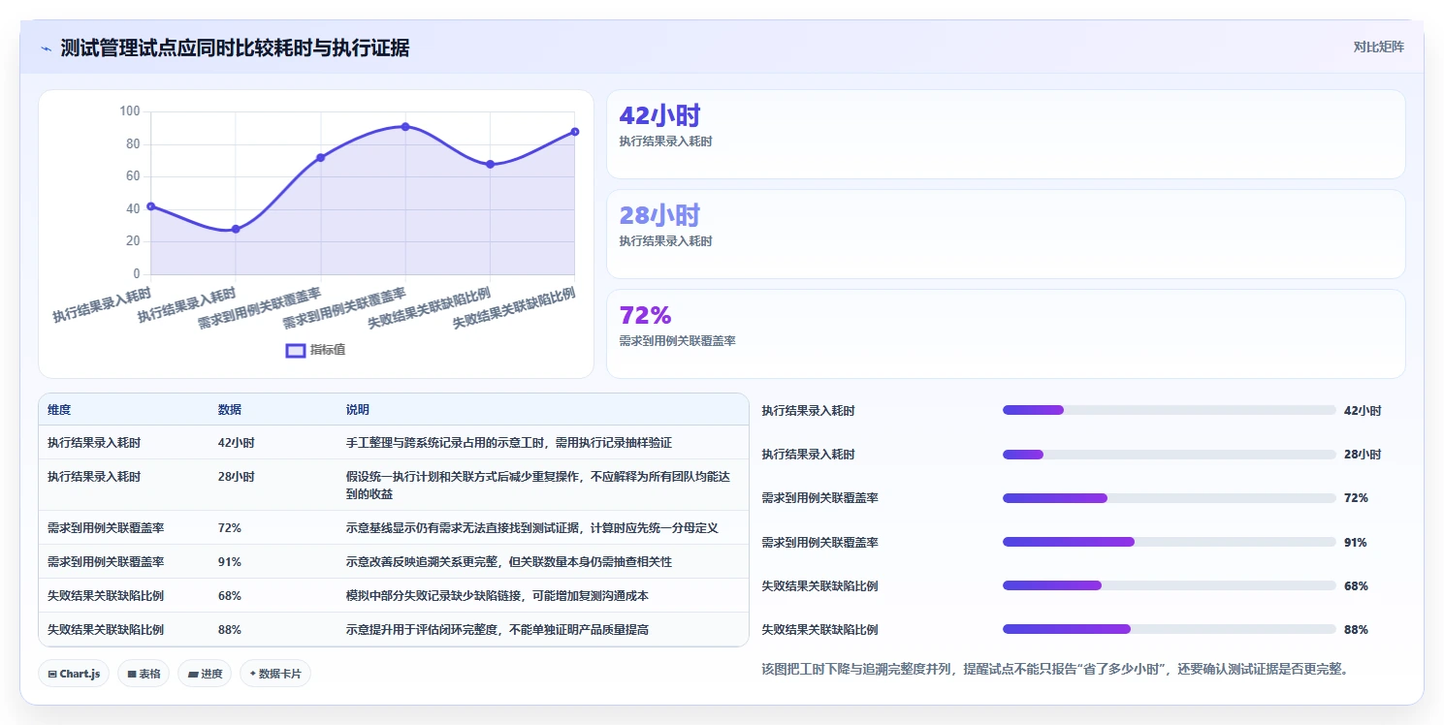Click the chart data point at value 68
Image resolution: width=1444 pixels, height=725 pixels.
click(x=490, y=165)
